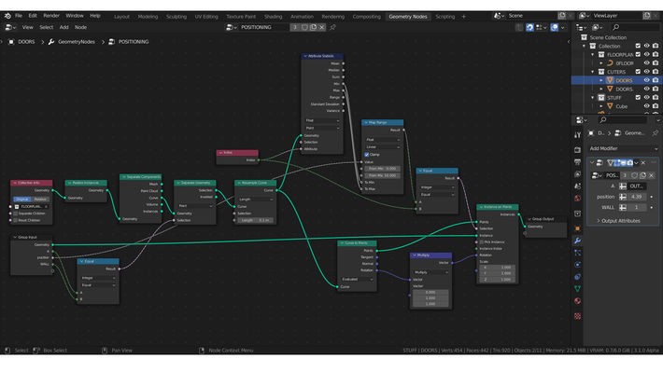Toggle the Clamp checkbox in Map Range node
Screen dimensions: 663x372
click(x=367, y=155)
